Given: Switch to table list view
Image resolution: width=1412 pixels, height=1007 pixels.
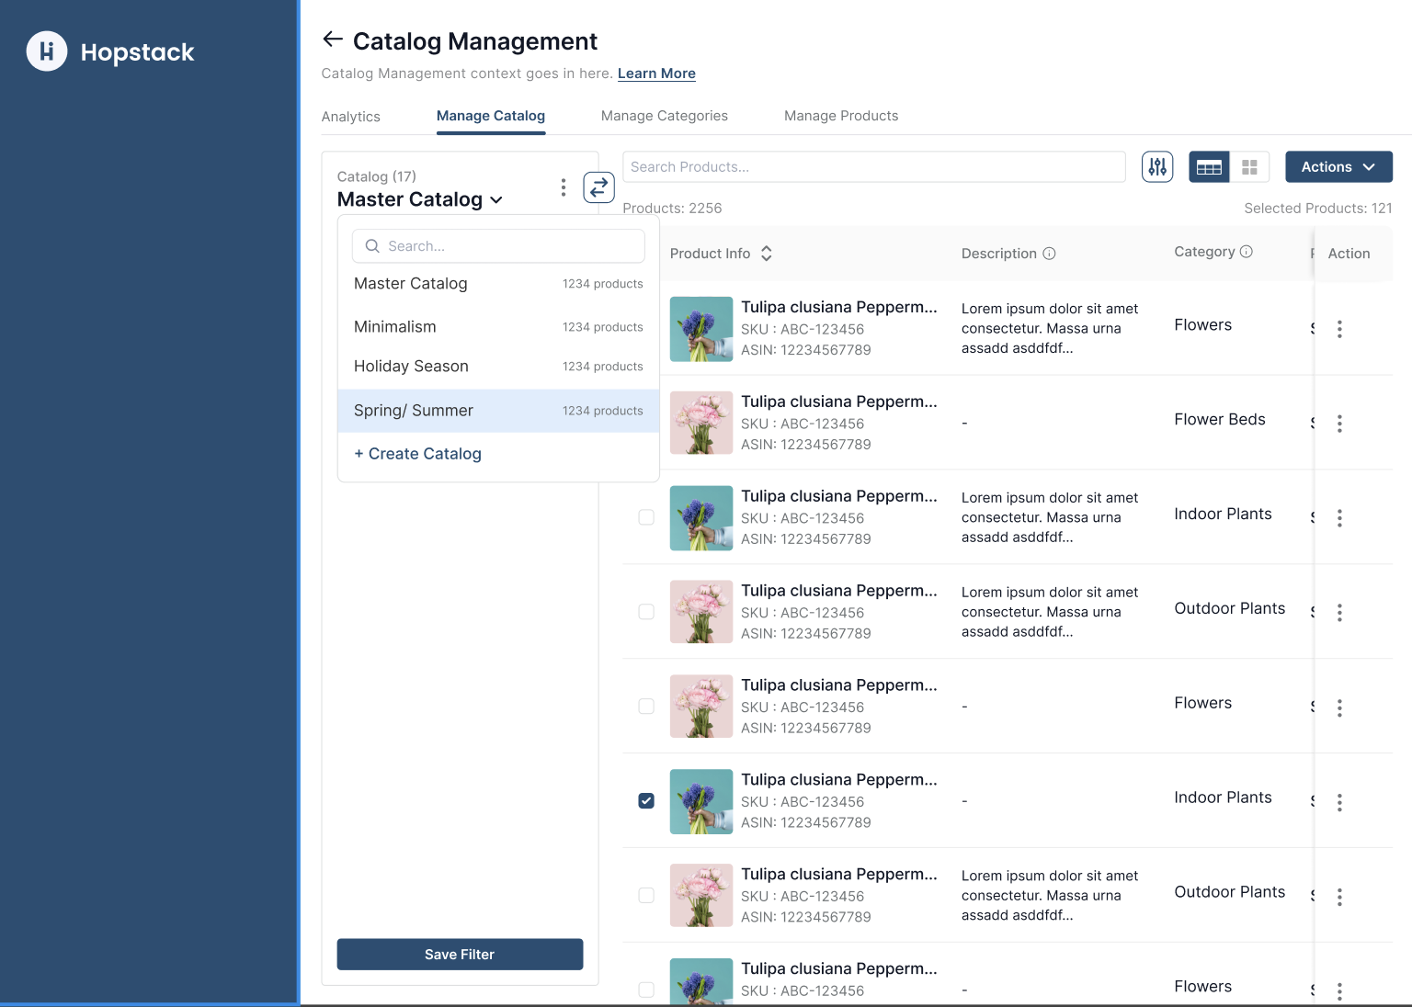Looking at the screenshot, I should [1209, 167].
